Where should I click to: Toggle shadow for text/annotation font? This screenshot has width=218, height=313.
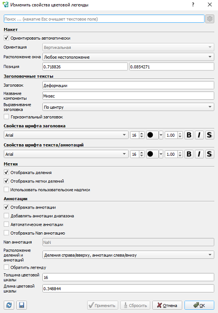click(210, 154)
